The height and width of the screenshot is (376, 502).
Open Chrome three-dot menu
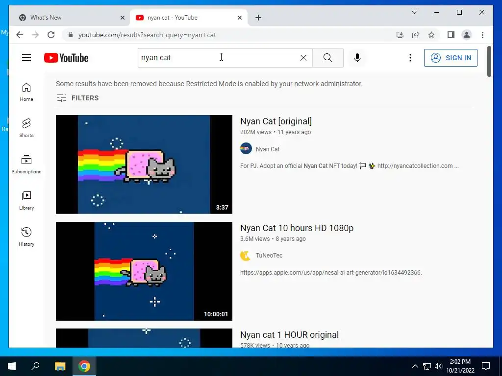click(x=482, y=35)
